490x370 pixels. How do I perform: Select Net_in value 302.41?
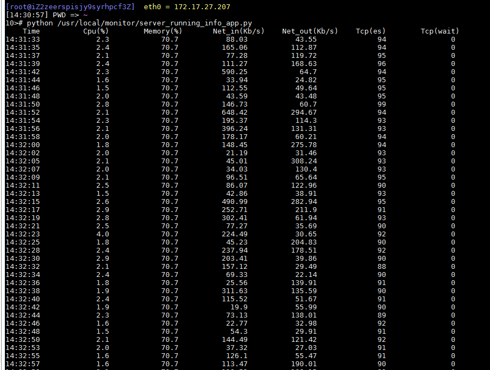pos(234,218)
